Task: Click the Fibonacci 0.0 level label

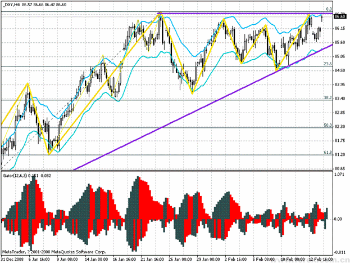Action: [329, 9]
